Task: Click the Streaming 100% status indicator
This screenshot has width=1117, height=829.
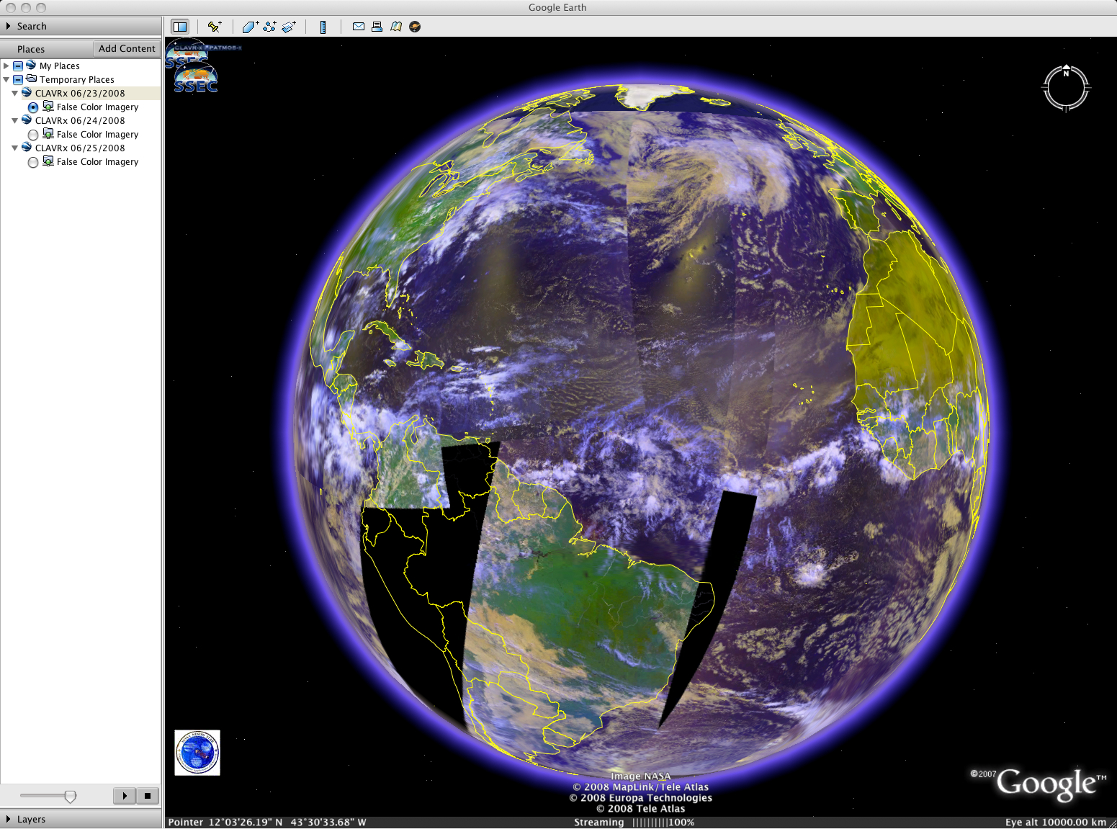Action: (634, 822)
